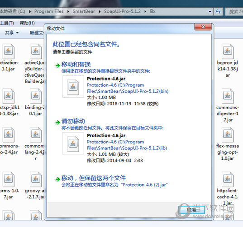
Task: Open the 共享 dropdown in toolbar
Action: pyautogui.click(x=12, y=33)
